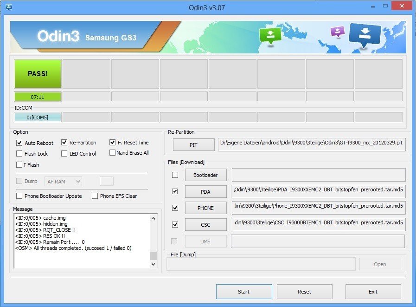
Task: Click the Start button
Action: point(244,292)
